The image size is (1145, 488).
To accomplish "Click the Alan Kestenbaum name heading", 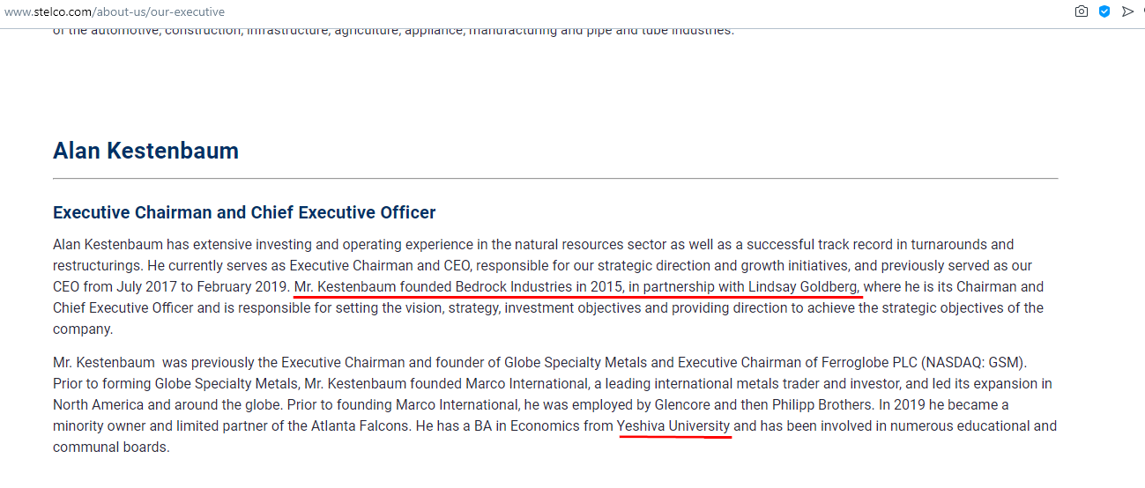I will (x=145, y=151).
